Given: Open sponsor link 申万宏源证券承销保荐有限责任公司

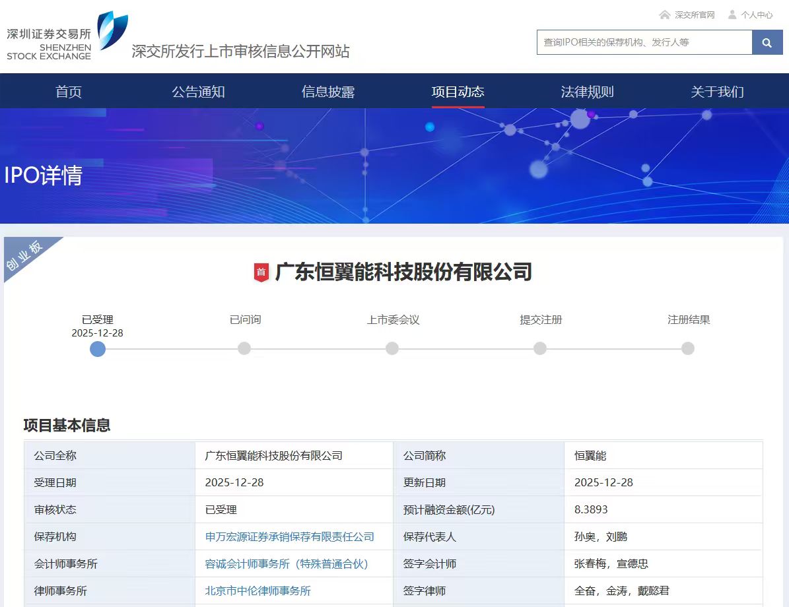Looking at the screenshot, I should [x=290, y=537].
